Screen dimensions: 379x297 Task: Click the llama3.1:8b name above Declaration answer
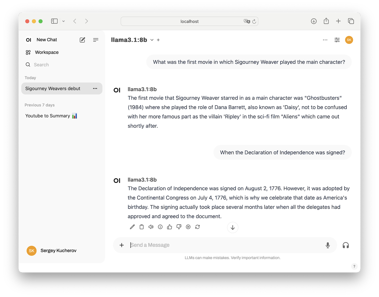click(x=142, y=180)
